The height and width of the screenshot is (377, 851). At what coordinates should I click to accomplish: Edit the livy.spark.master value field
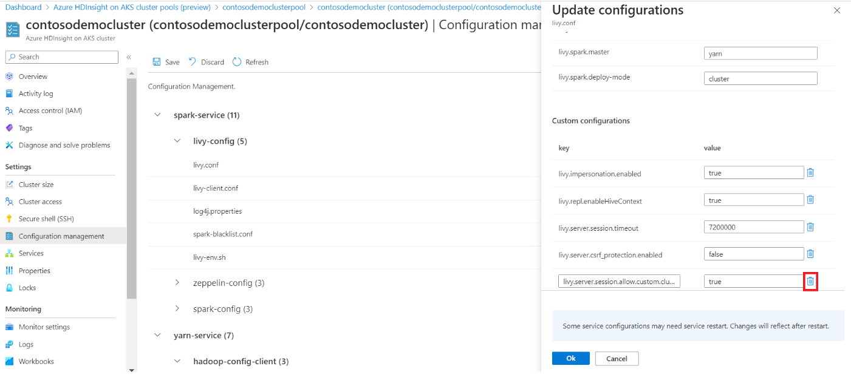click(x=760, y=53)
